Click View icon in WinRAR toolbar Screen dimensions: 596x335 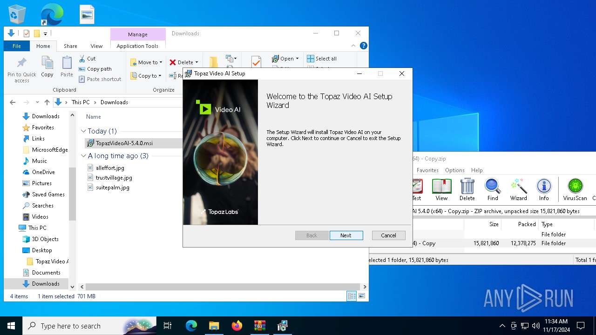point(441,189)
